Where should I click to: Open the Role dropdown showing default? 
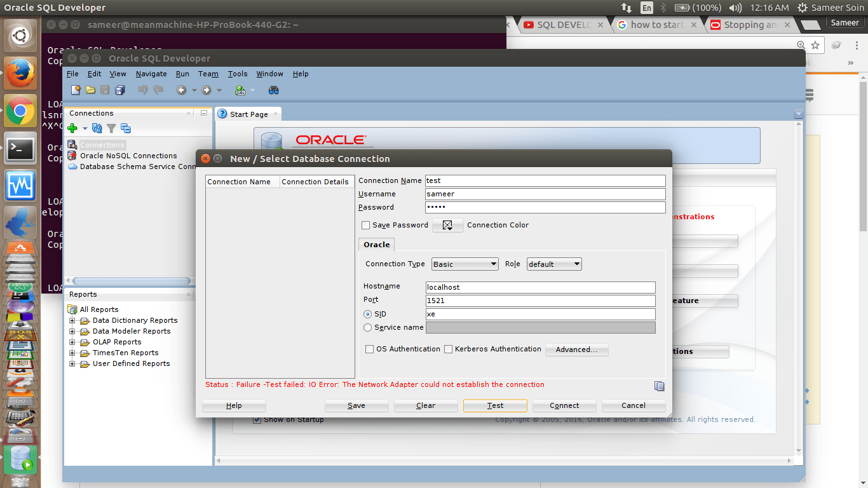(x=553, y=264)
